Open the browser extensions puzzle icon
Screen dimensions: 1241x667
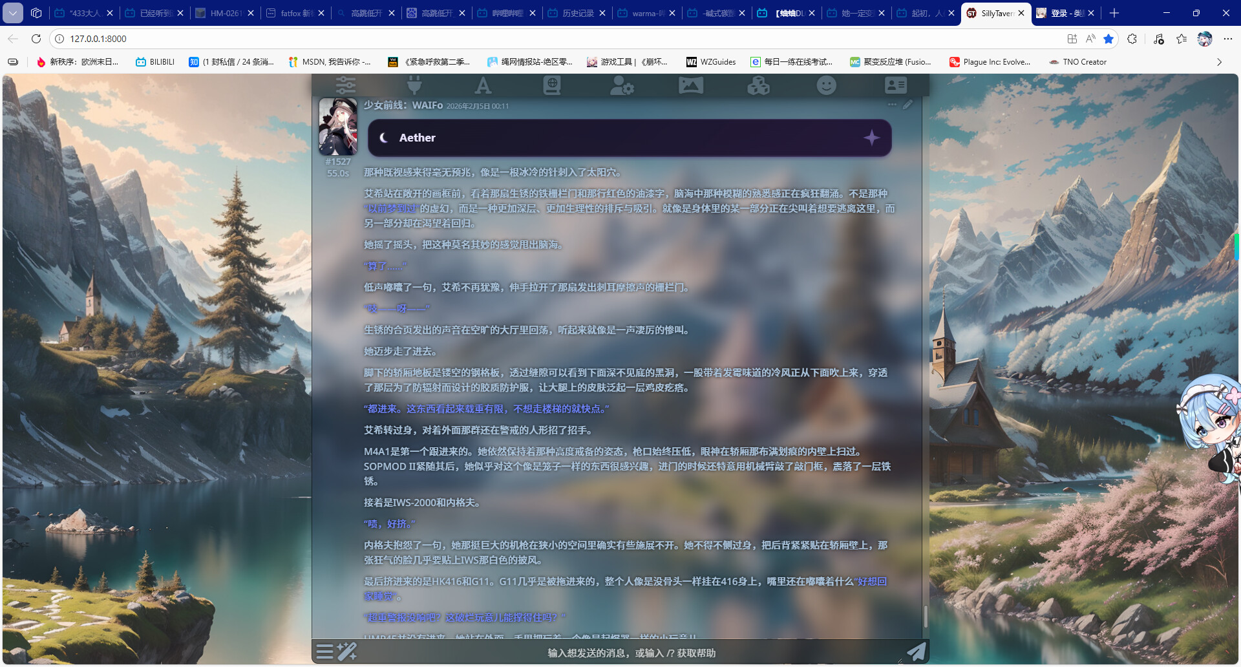tap(1132, 39)
